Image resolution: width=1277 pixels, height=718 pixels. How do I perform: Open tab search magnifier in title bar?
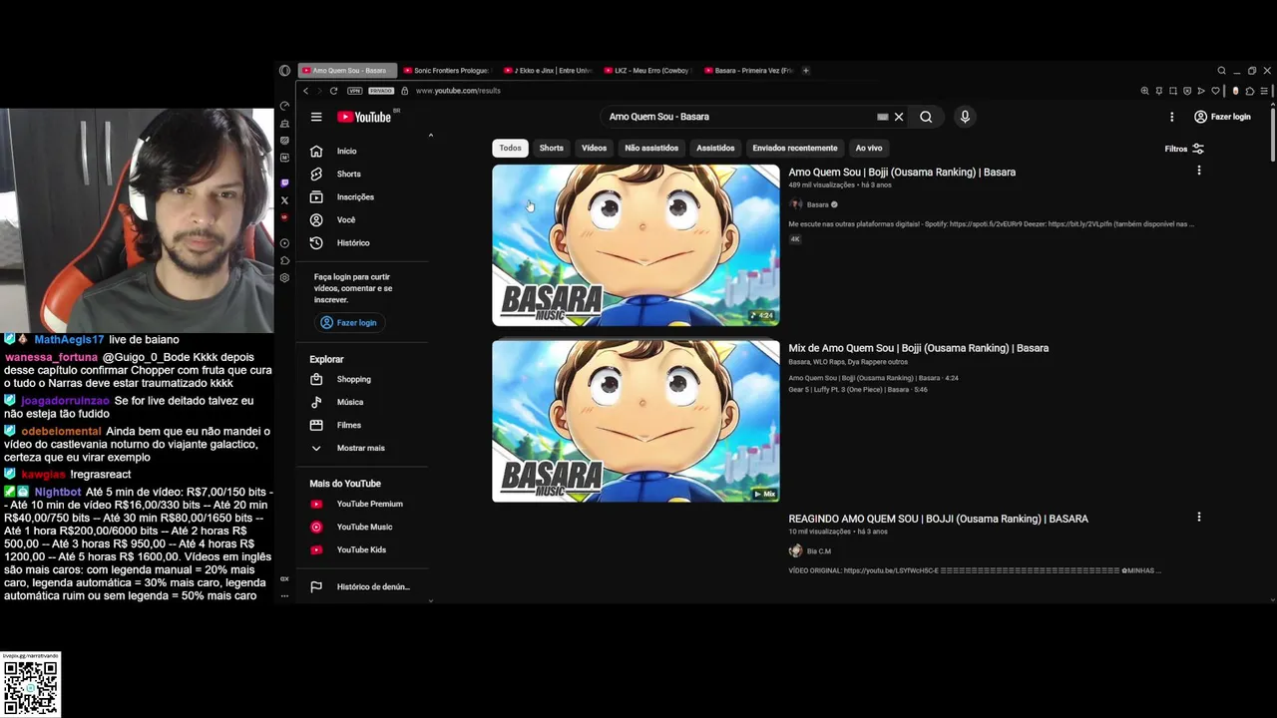[x=1221, y=71]
